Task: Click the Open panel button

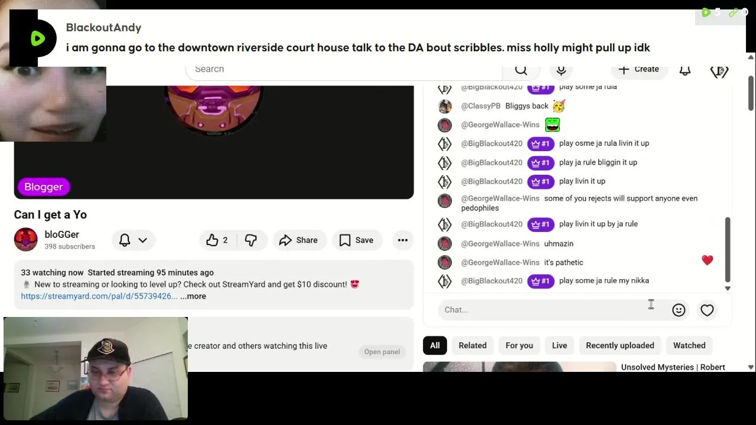Action: point(382,352)
